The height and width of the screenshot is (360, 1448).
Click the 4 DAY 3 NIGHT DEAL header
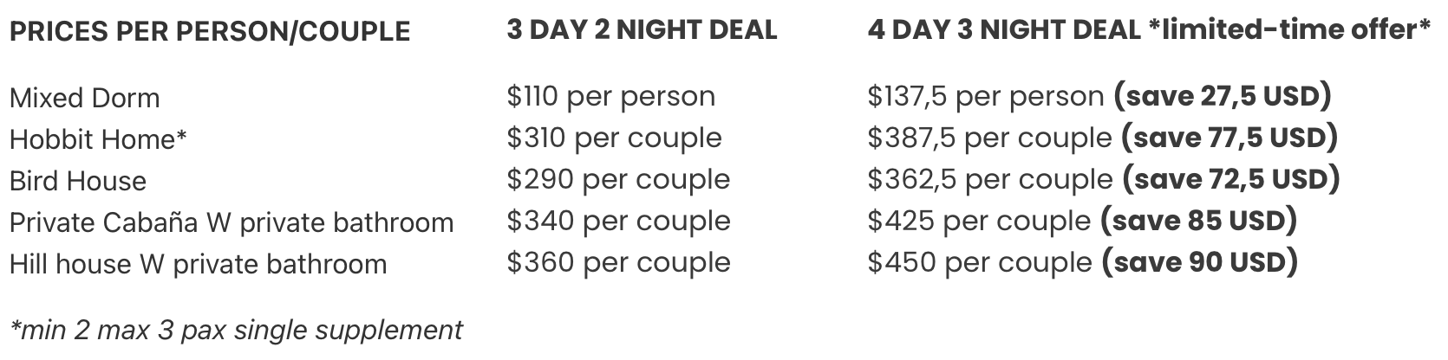coord(1149,30)
